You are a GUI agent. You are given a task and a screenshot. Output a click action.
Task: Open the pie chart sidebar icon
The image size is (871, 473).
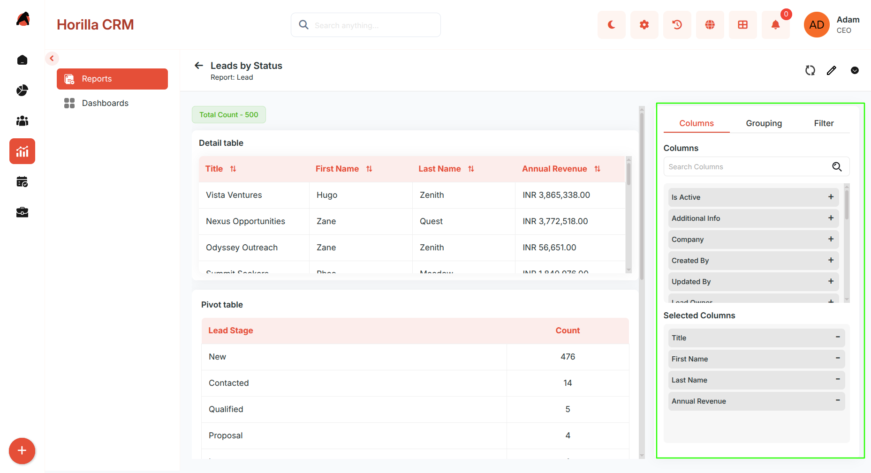coord(22,90)
